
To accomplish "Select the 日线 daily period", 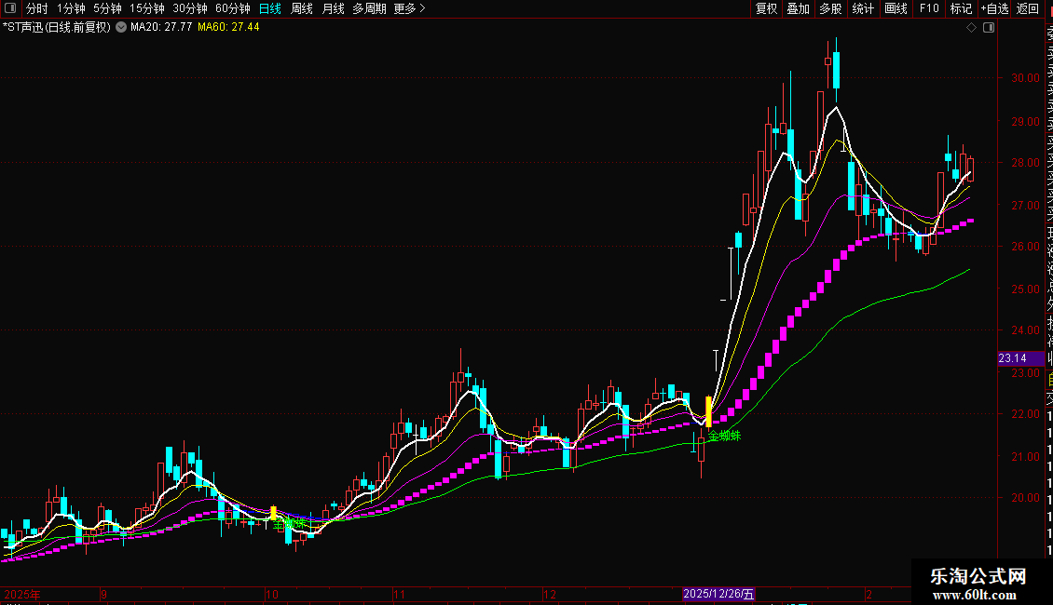I will 270,8.
